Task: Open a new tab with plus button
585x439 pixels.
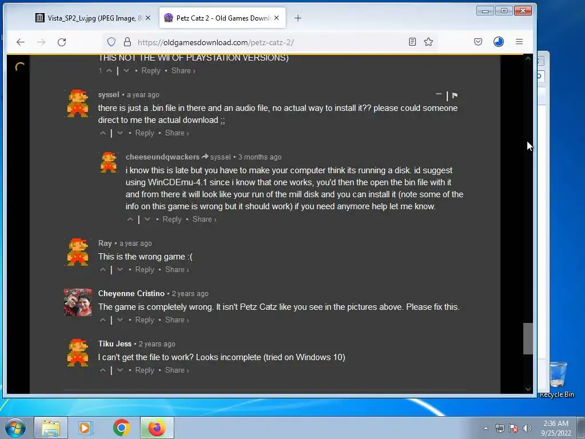Action: 298,18
